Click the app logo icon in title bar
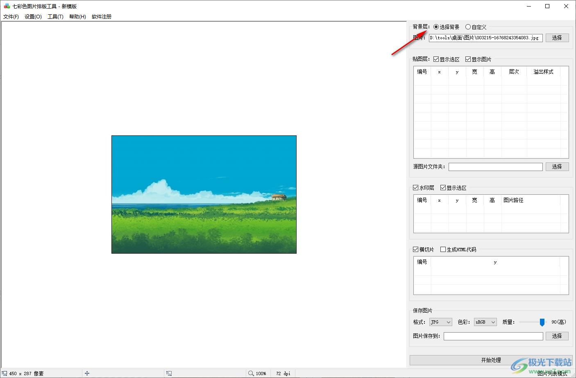 (7, 6)
